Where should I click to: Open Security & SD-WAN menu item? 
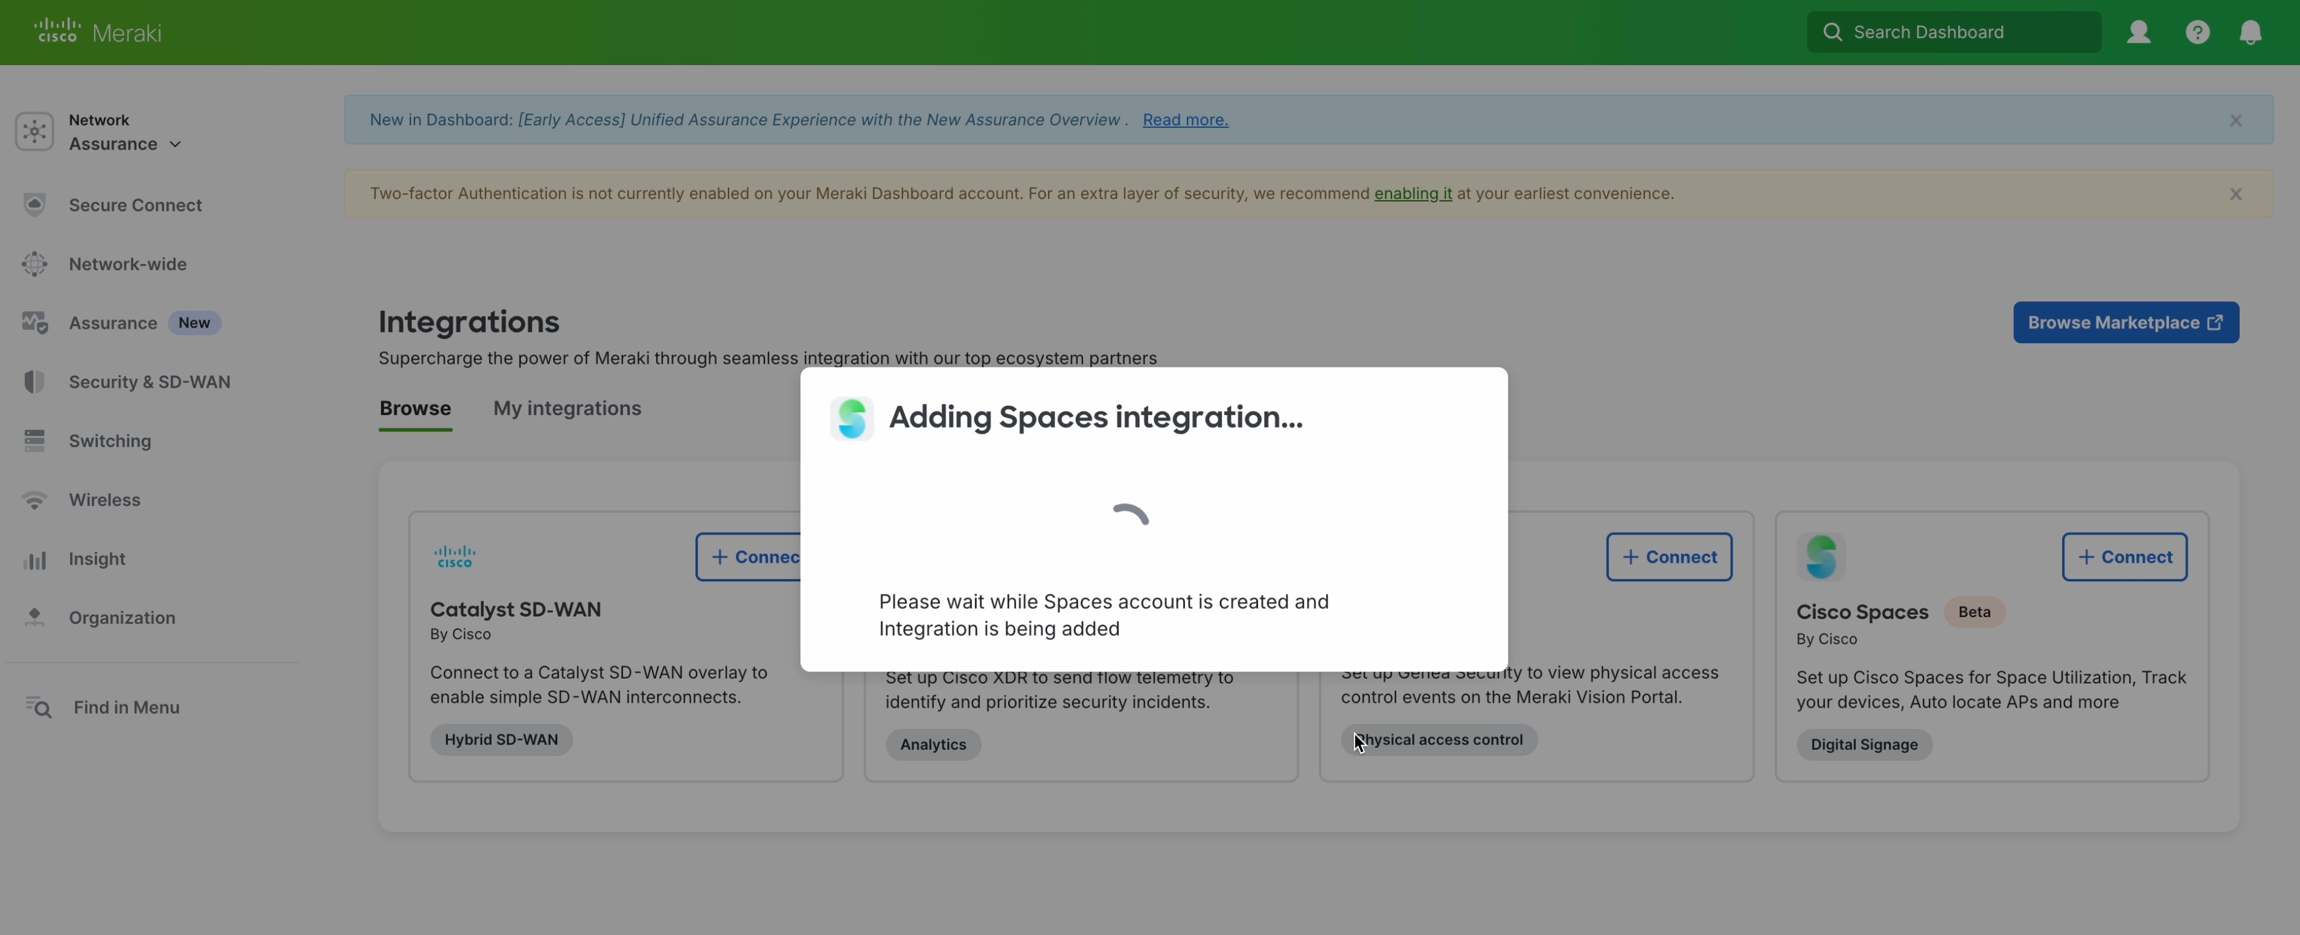click(150, 382)
